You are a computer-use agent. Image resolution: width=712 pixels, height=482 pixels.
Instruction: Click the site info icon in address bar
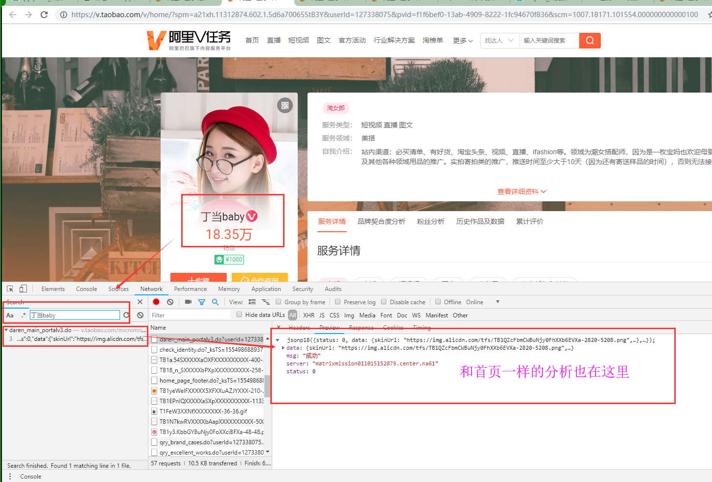64,15
